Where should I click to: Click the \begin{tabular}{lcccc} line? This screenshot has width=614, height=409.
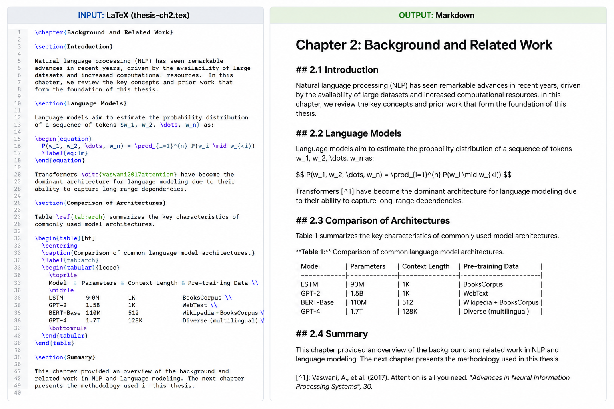click(x=81, y=268)
